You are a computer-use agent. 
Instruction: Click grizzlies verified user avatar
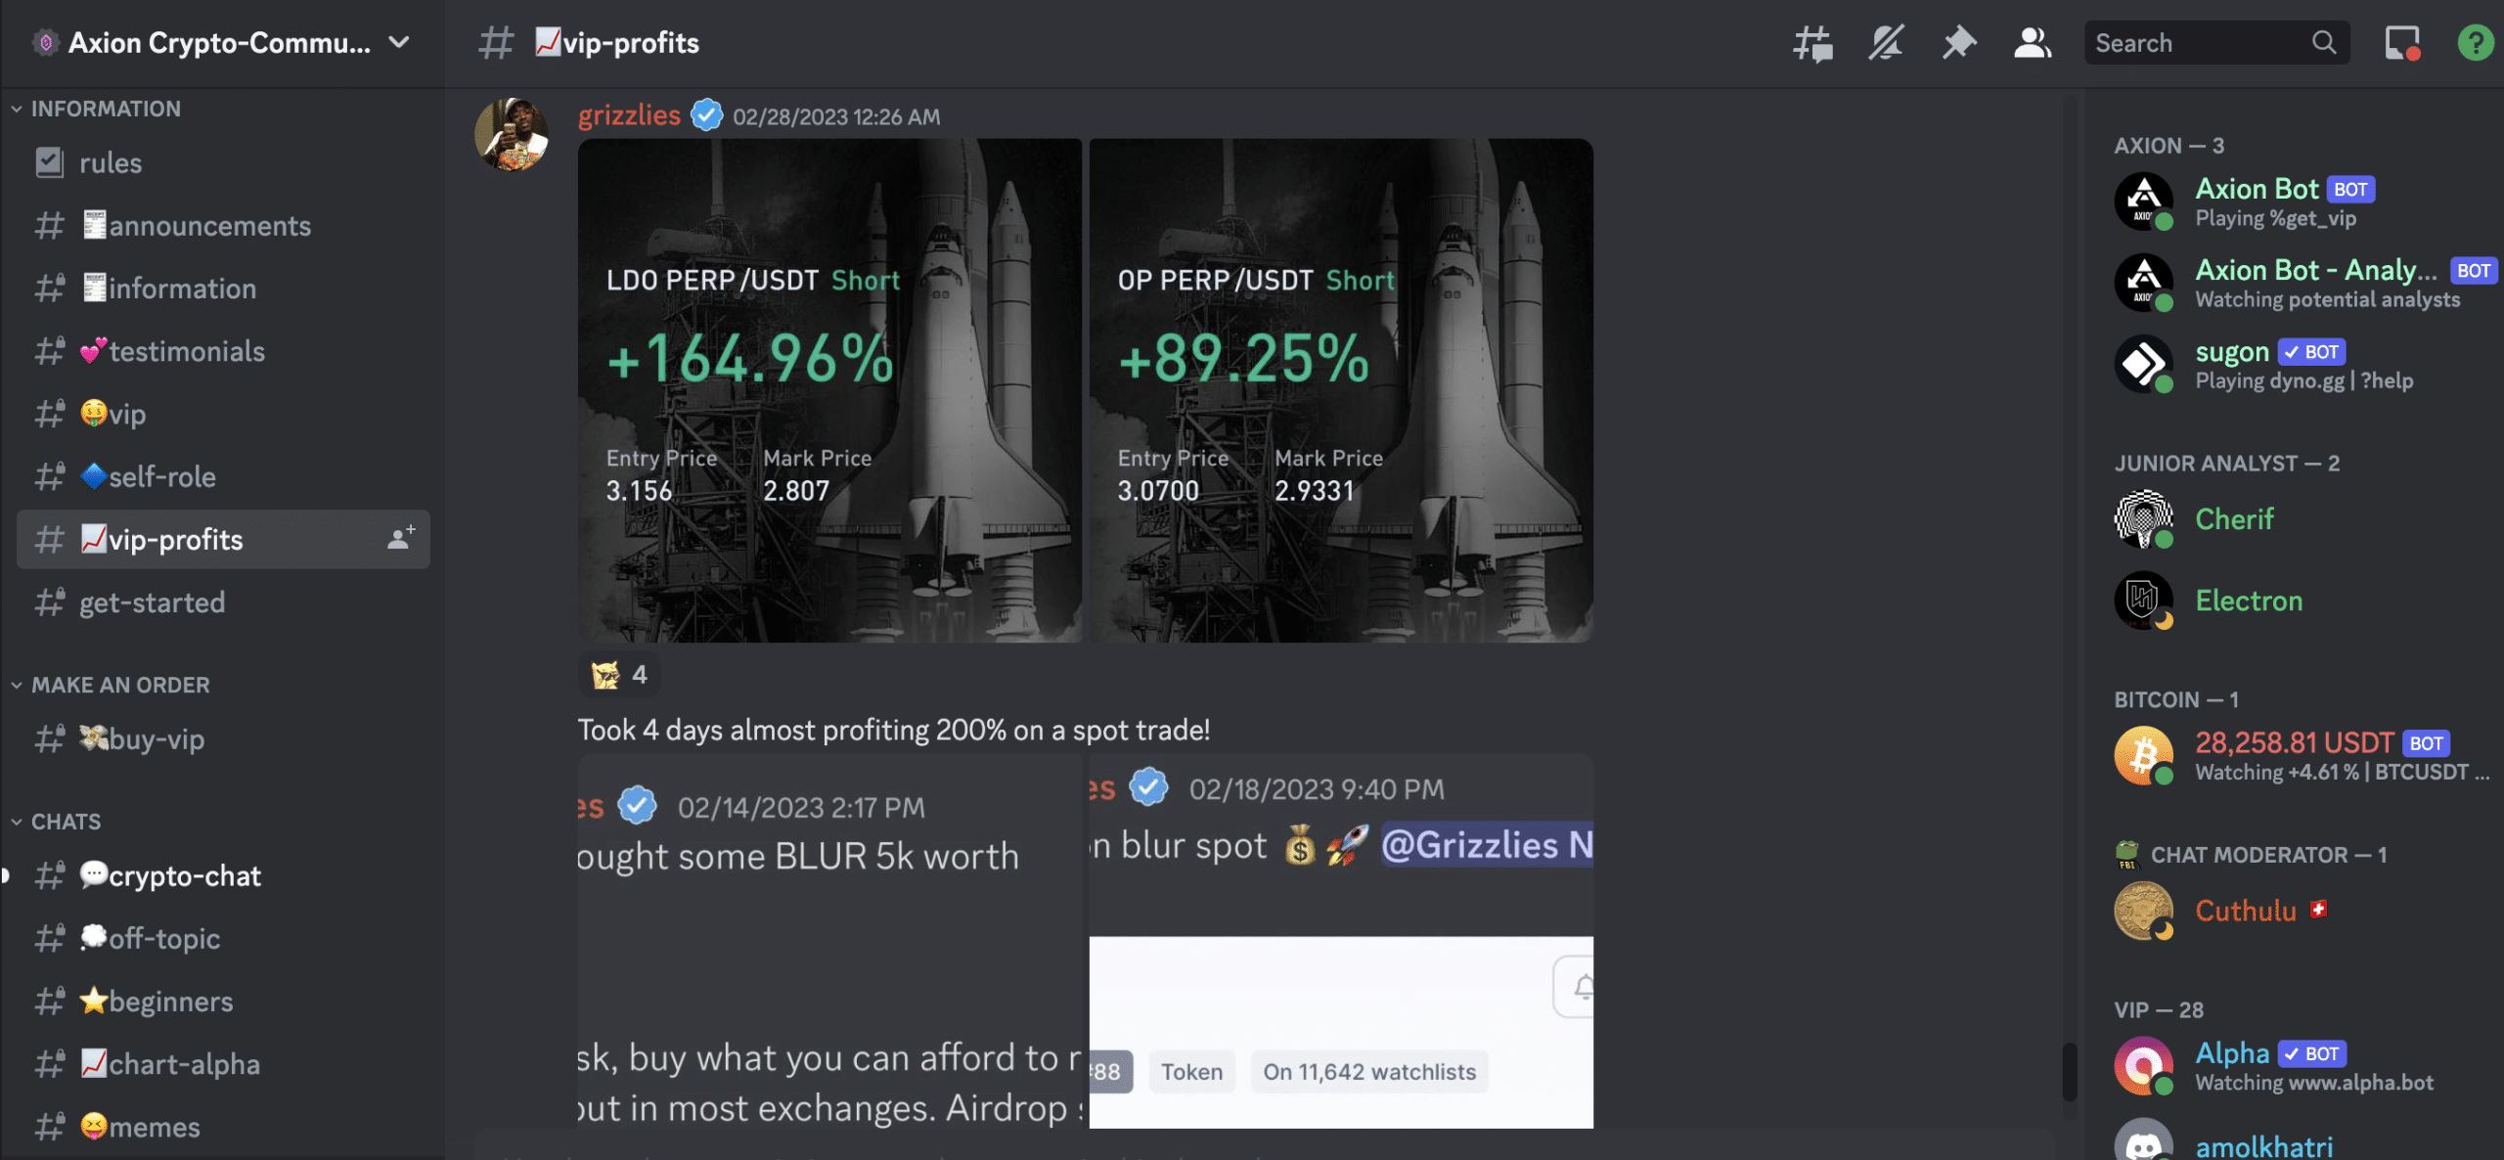pyautogui.click(x=517, y=133)
